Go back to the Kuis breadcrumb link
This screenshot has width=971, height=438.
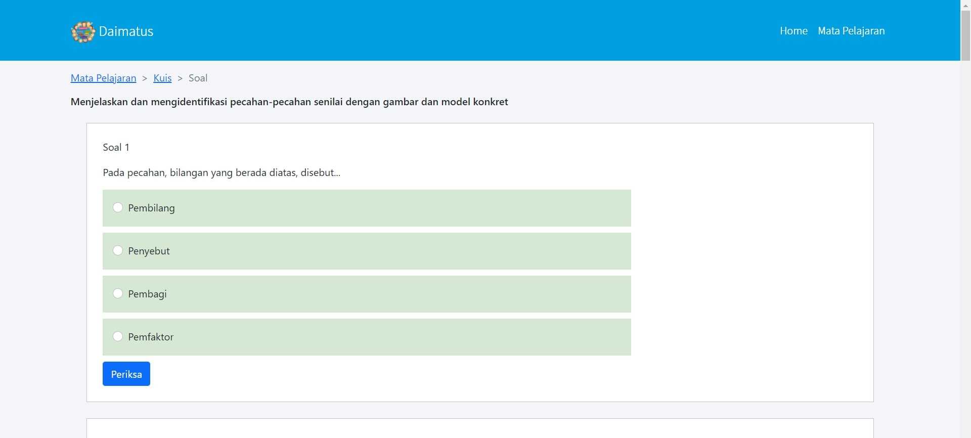(x=162, y=78)
